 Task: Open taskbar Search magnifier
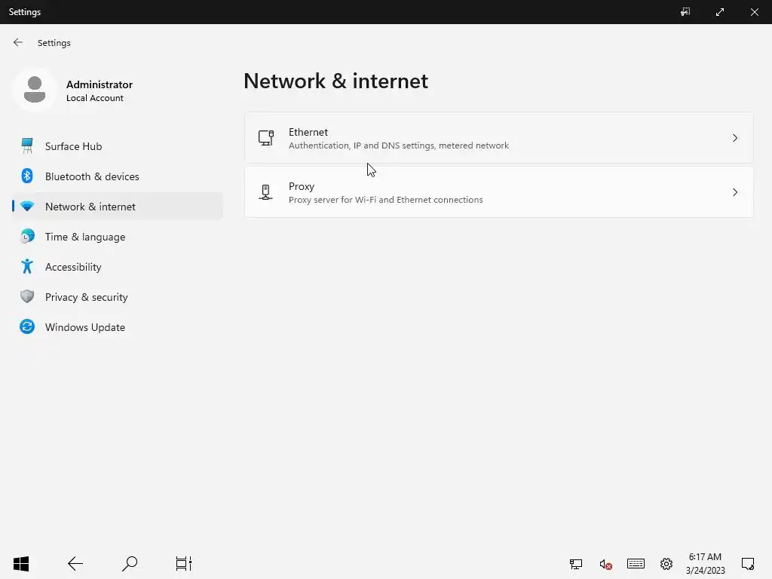click(x=130, y=563)
